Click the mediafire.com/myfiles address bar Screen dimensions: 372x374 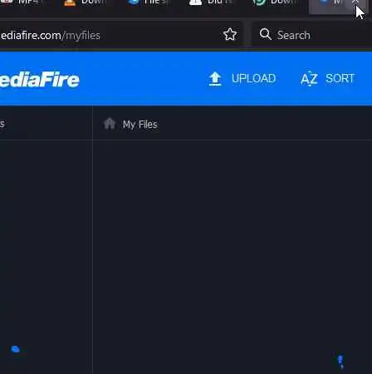[x=110, y=35]
